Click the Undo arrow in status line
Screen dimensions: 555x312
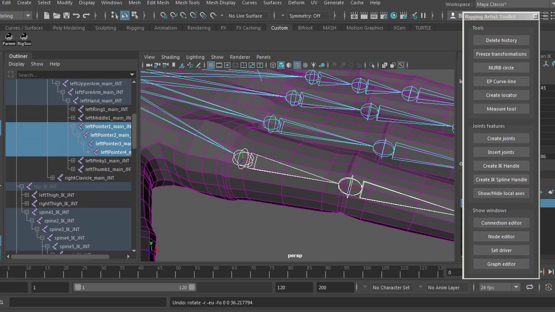point(76,16)
